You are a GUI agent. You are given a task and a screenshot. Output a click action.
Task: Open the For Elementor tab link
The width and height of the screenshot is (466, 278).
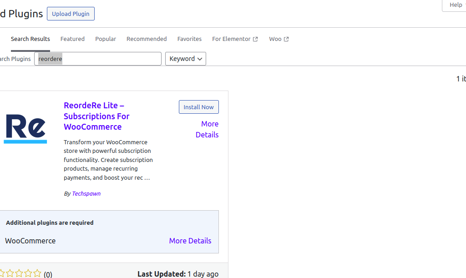coord(231,39)
